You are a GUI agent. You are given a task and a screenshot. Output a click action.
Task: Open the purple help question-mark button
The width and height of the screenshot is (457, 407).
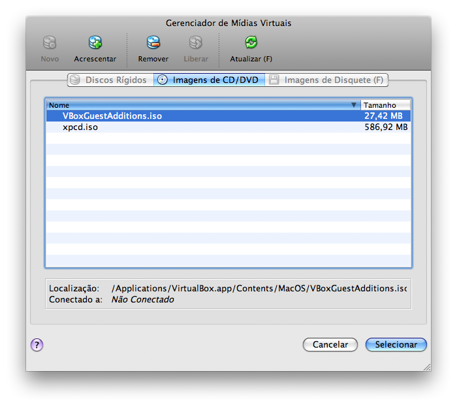click(37, 345)
